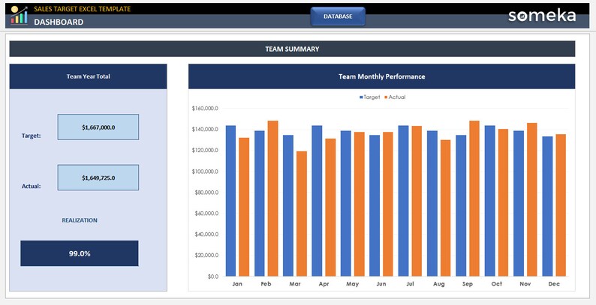Click the sales chart logo icon
Viewport: 596px width, 305px height.
click(x=20, y=16)
